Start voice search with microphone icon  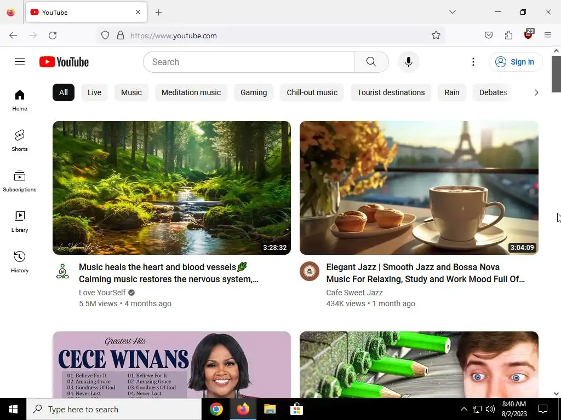pyautogui.click(x=408, y=62)
